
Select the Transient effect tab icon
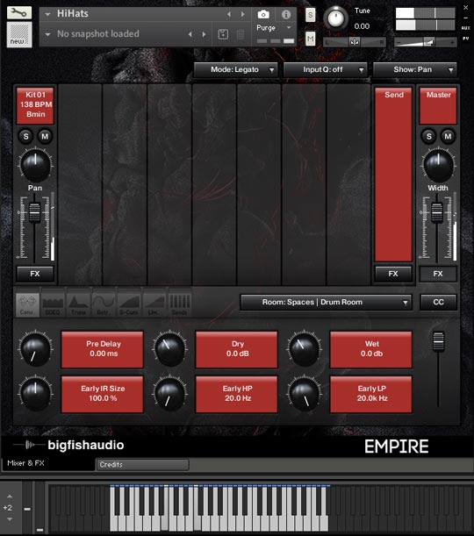point(78,304)
